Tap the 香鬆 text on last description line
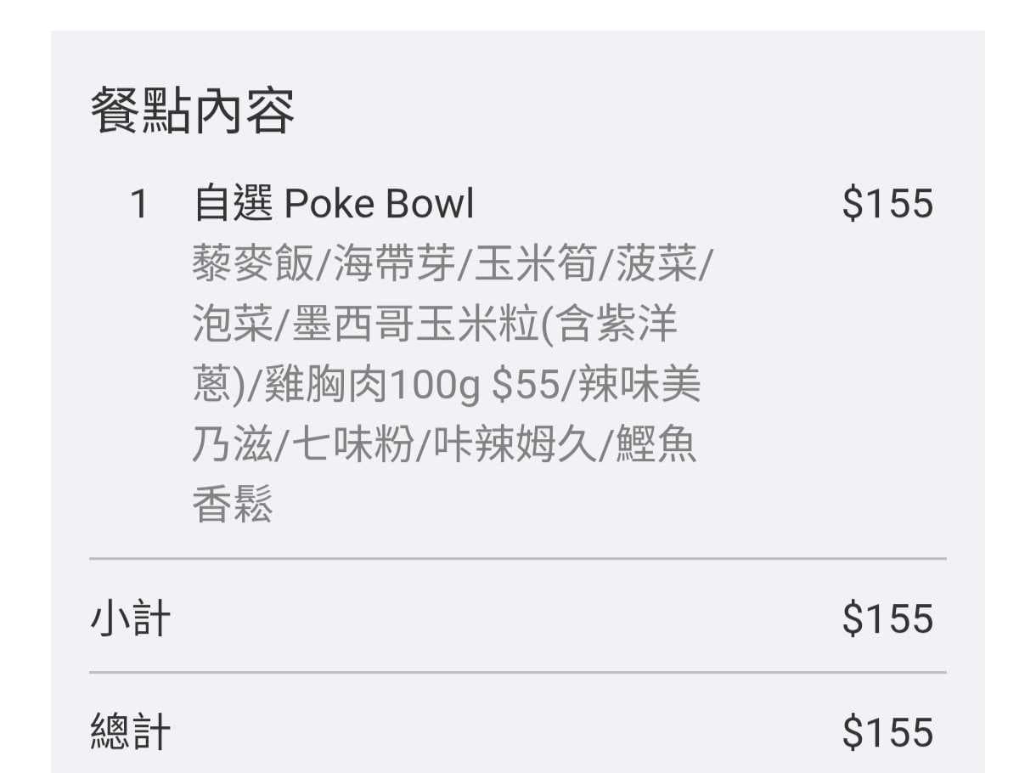1036x773 pixels. pyautogui.click(x=233, y=505)
